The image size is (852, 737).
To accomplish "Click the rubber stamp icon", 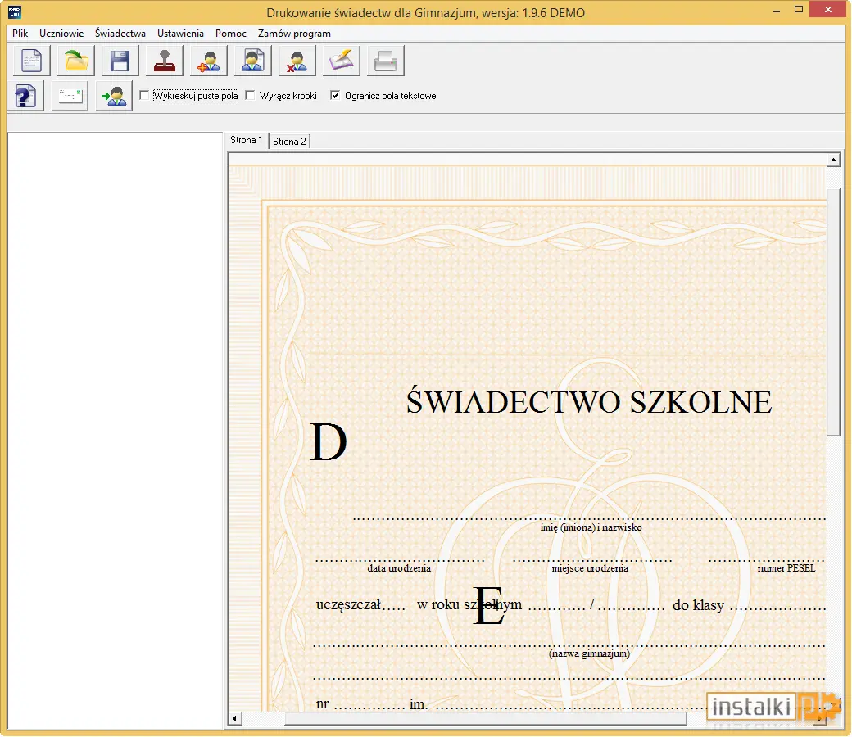I will coord(165,61).
